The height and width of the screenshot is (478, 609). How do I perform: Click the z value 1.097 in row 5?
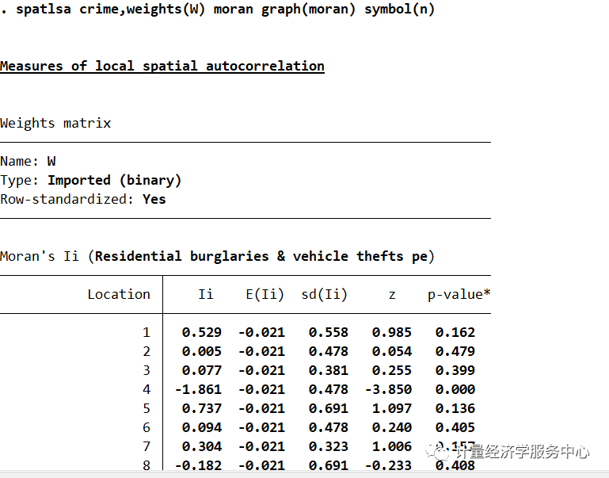392,408
